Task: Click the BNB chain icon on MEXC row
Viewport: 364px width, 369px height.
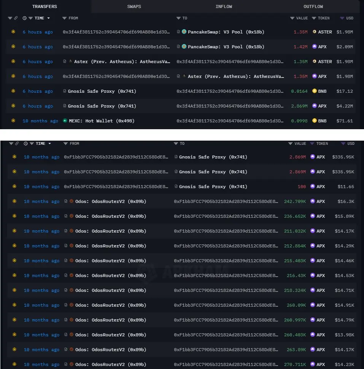Action: pos(13,120)
